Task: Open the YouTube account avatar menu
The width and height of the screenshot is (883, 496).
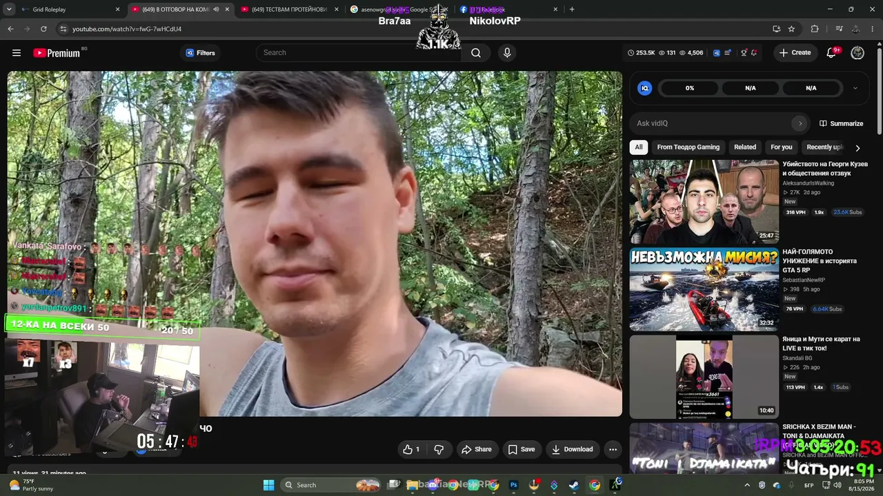Action: click(x=857, y=53)
